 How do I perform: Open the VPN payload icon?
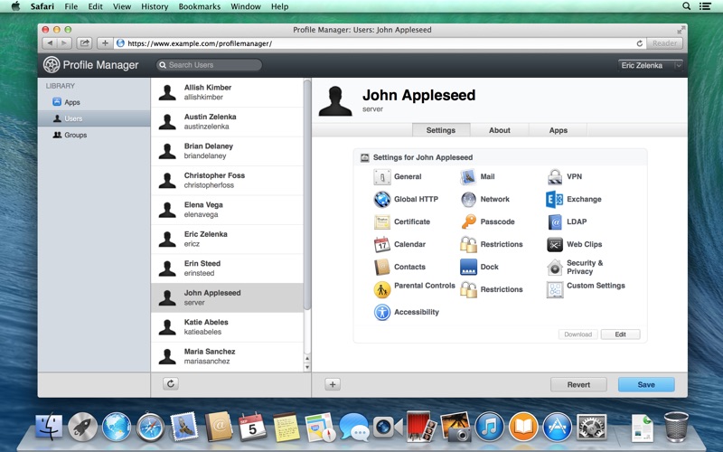coord(555,177)
